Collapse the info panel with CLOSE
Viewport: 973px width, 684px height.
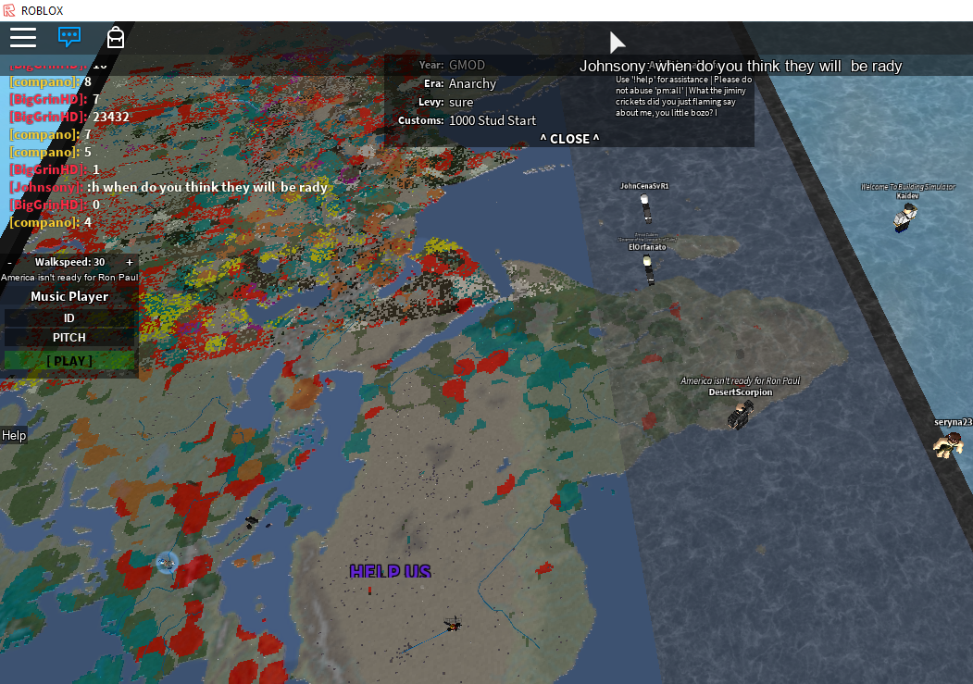(569, 139)
